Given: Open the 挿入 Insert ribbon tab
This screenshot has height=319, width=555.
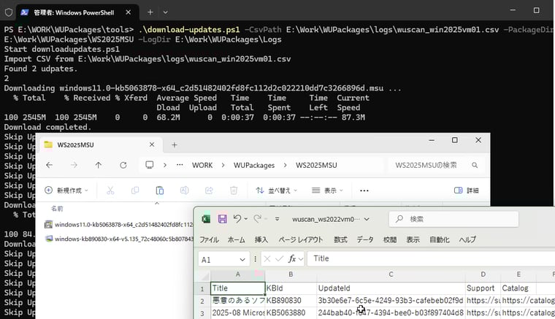Looking at the screenshot, I should 261,239.
